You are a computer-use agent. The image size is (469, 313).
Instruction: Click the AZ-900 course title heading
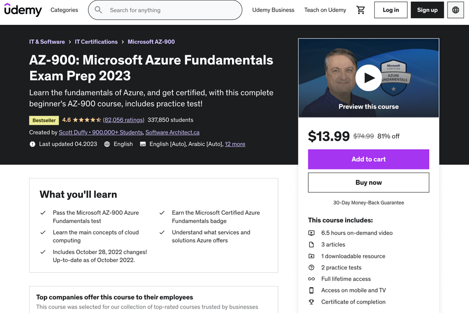(x=151, y=68)
